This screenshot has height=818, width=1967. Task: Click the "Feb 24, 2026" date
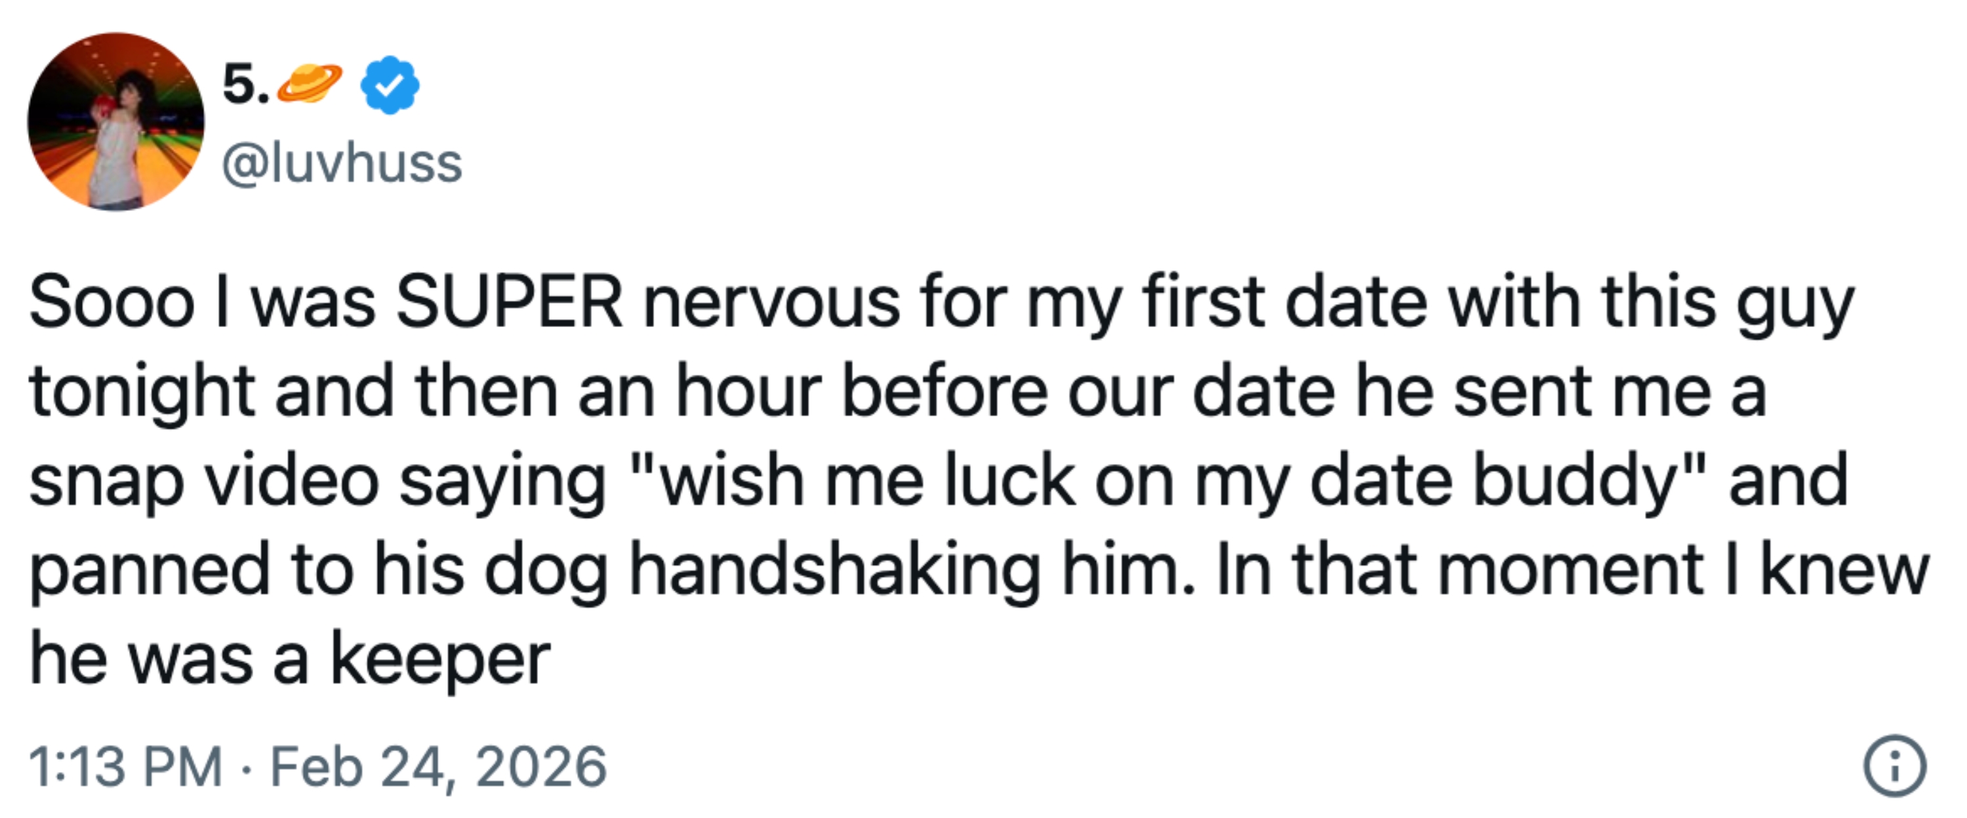point(438,766)
